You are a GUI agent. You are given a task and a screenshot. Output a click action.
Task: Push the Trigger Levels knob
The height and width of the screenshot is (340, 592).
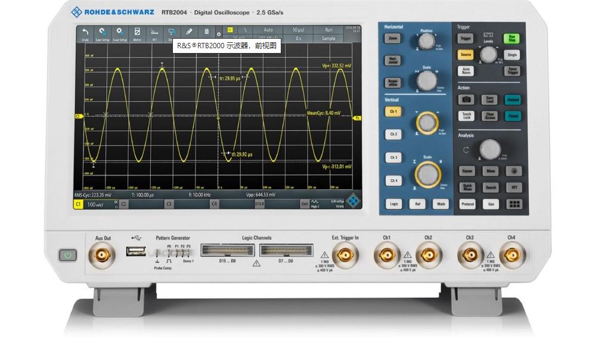488,55
